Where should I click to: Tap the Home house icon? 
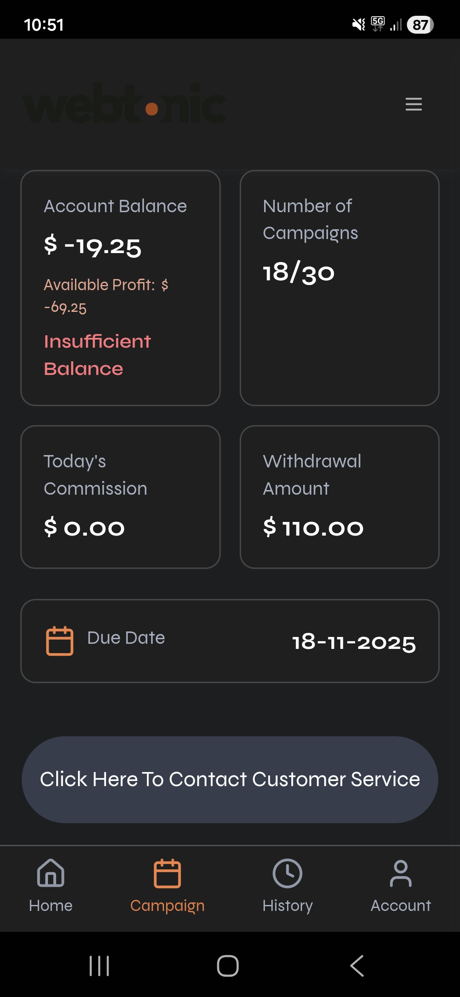point(51,873)
